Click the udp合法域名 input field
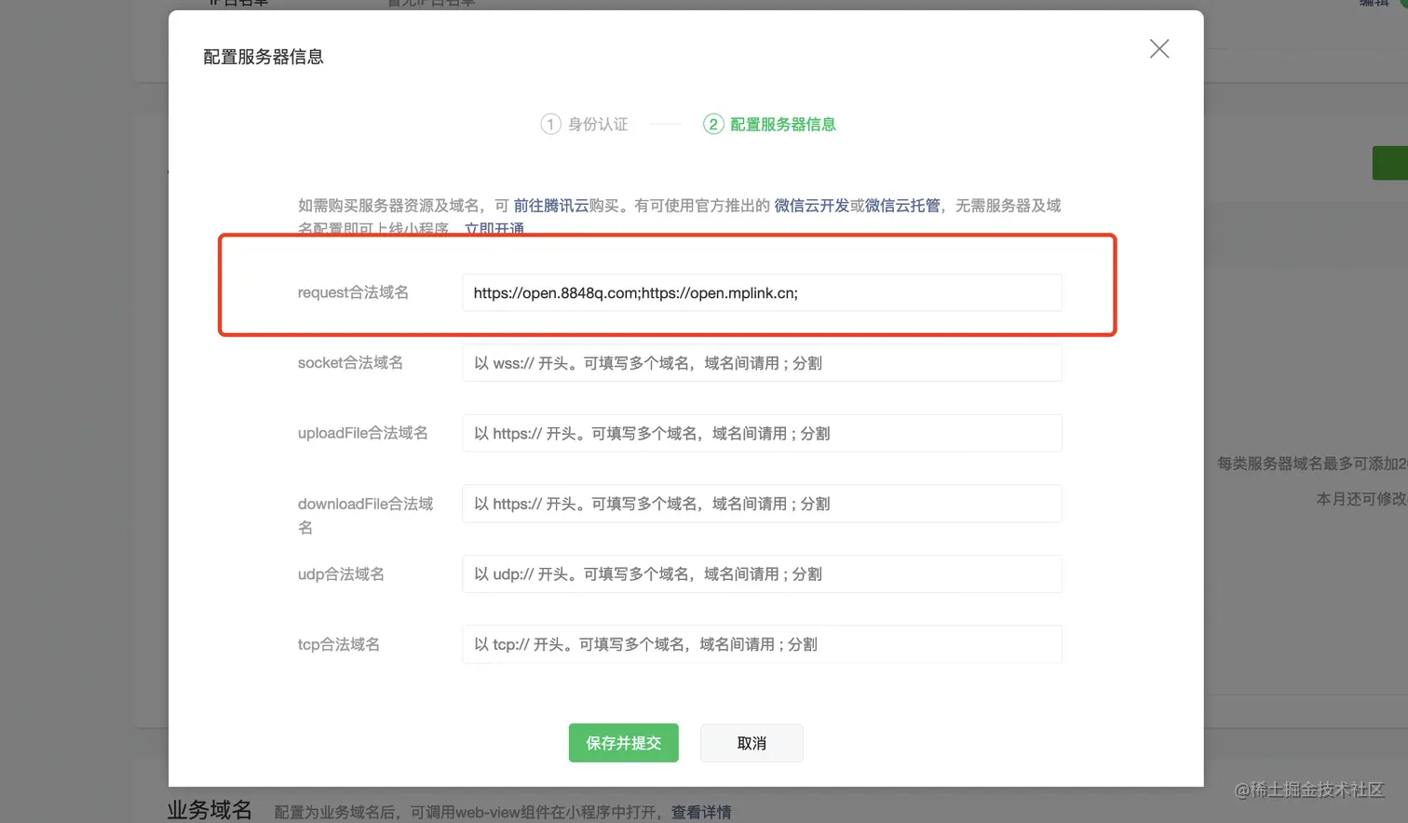Viewport: 1408px width, 823px height. pyautogui.click(x=762, y=573)
